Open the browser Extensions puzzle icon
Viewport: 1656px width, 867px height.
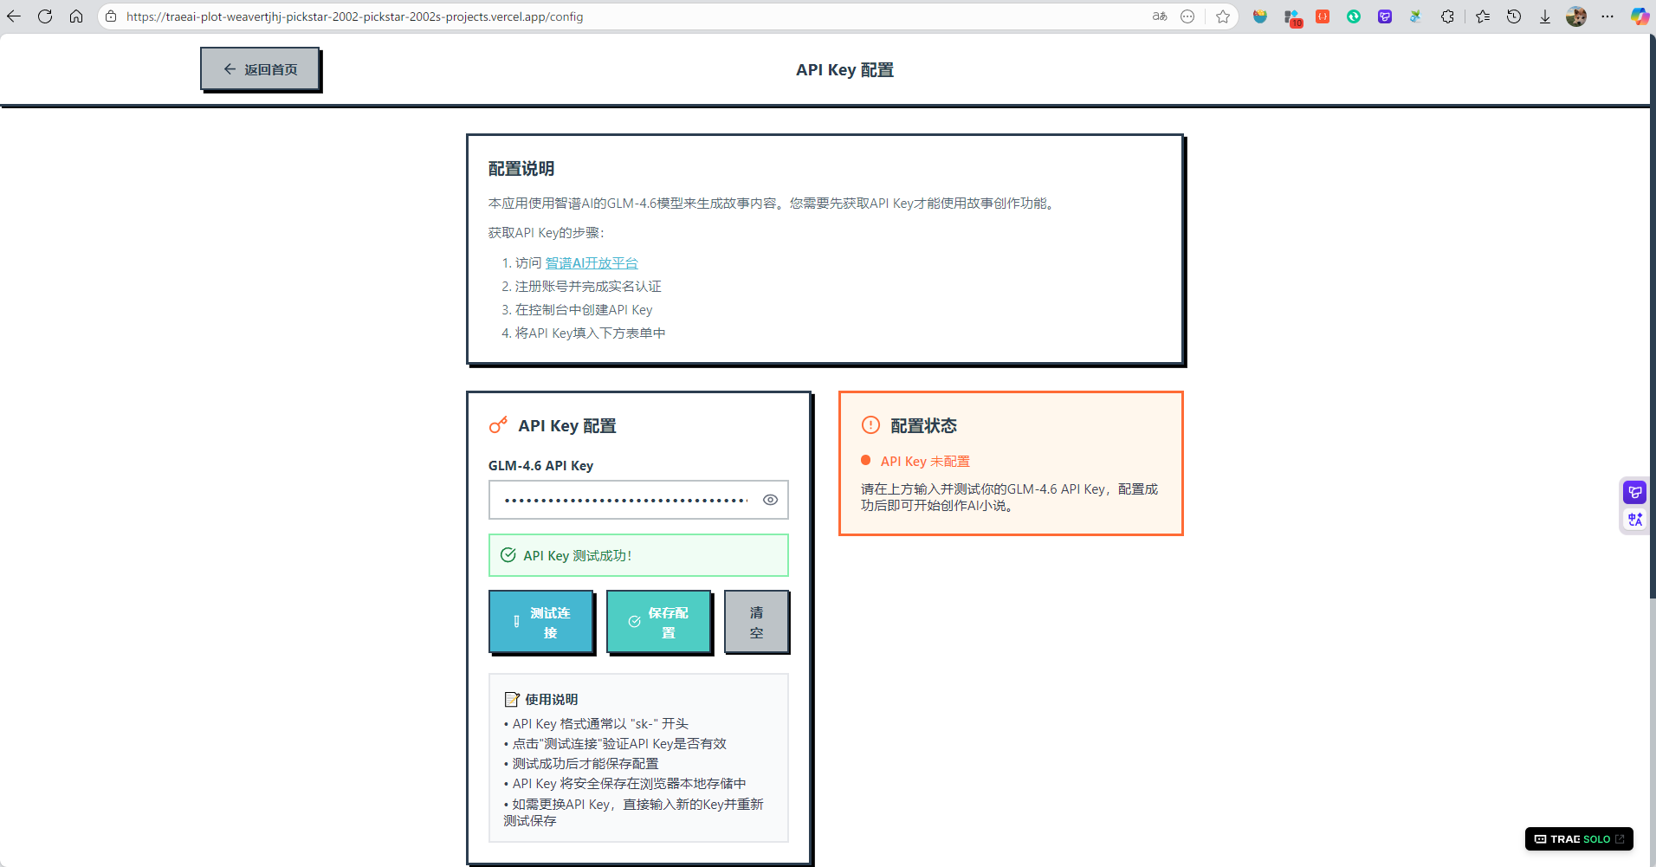1447,16
